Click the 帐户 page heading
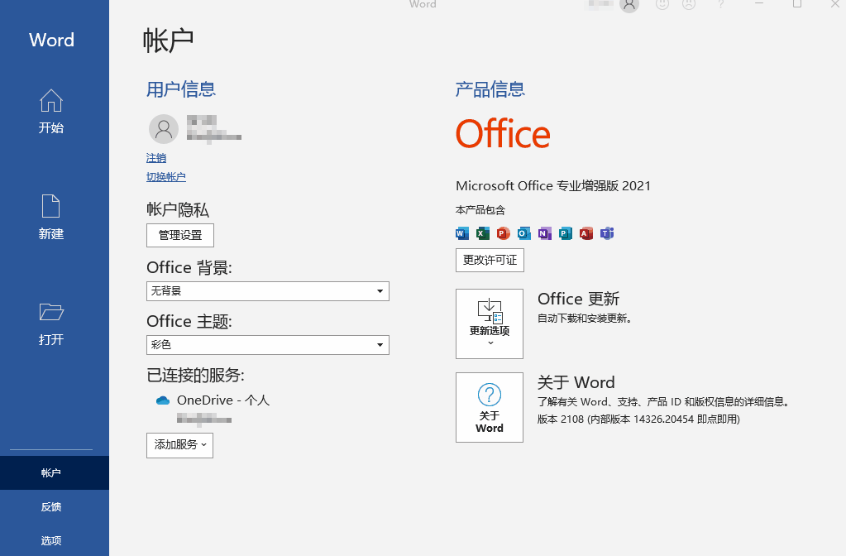This screenshot has height=556, width=846. (168, 41)
